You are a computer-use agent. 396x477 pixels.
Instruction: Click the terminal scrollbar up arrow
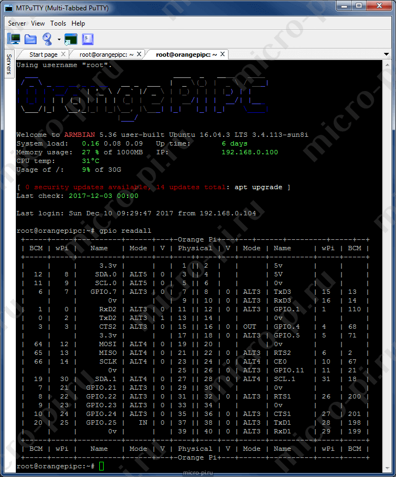click(x=387, y=65)
